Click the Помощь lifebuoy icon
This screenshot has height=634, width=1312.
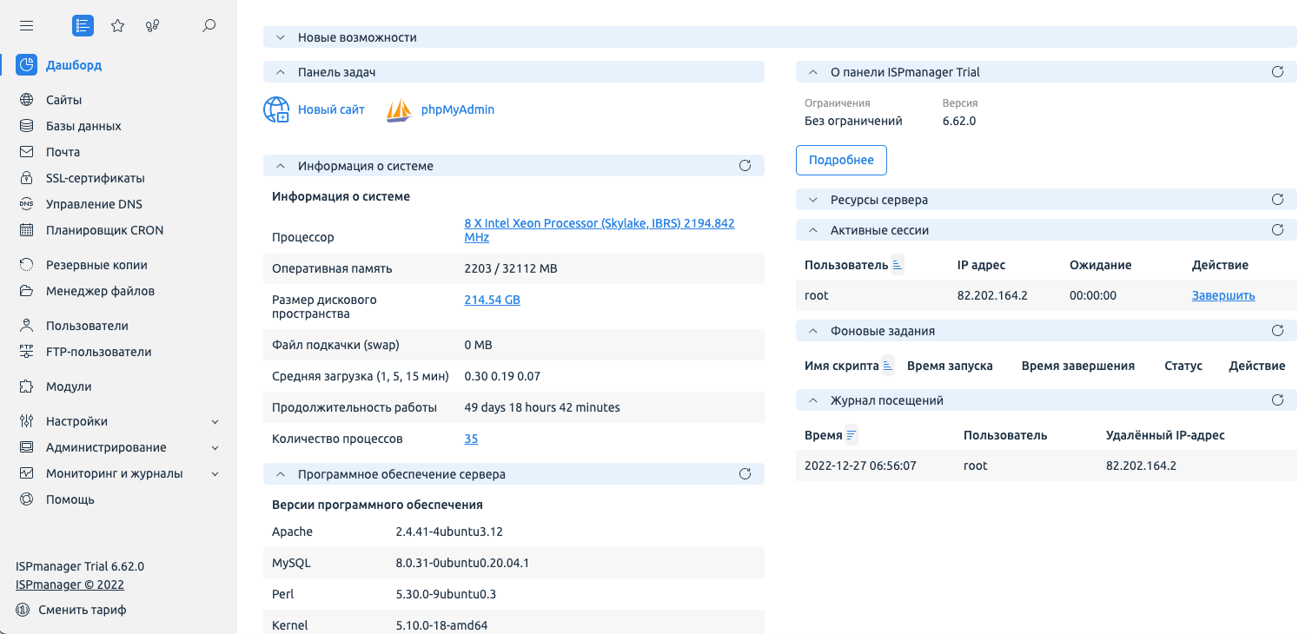27,499
